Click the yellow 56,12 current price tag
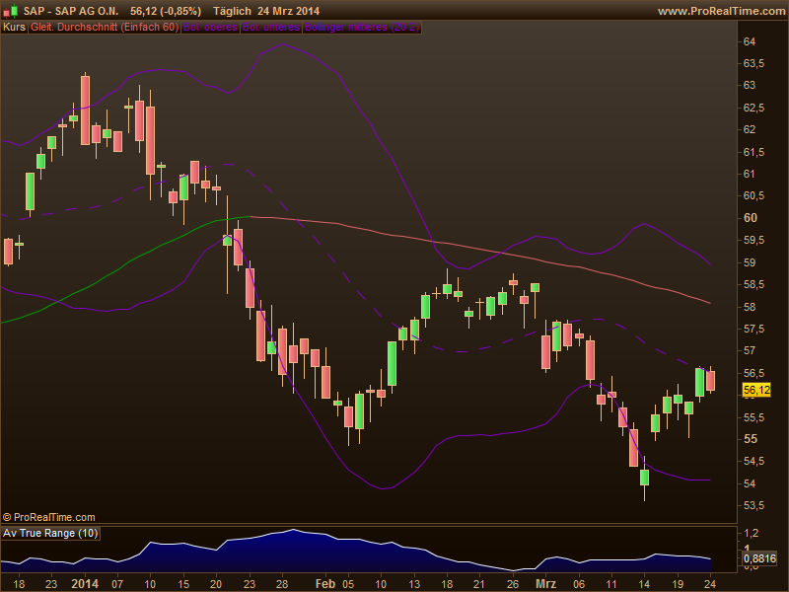789x592 pixels. tap(756, 390)
